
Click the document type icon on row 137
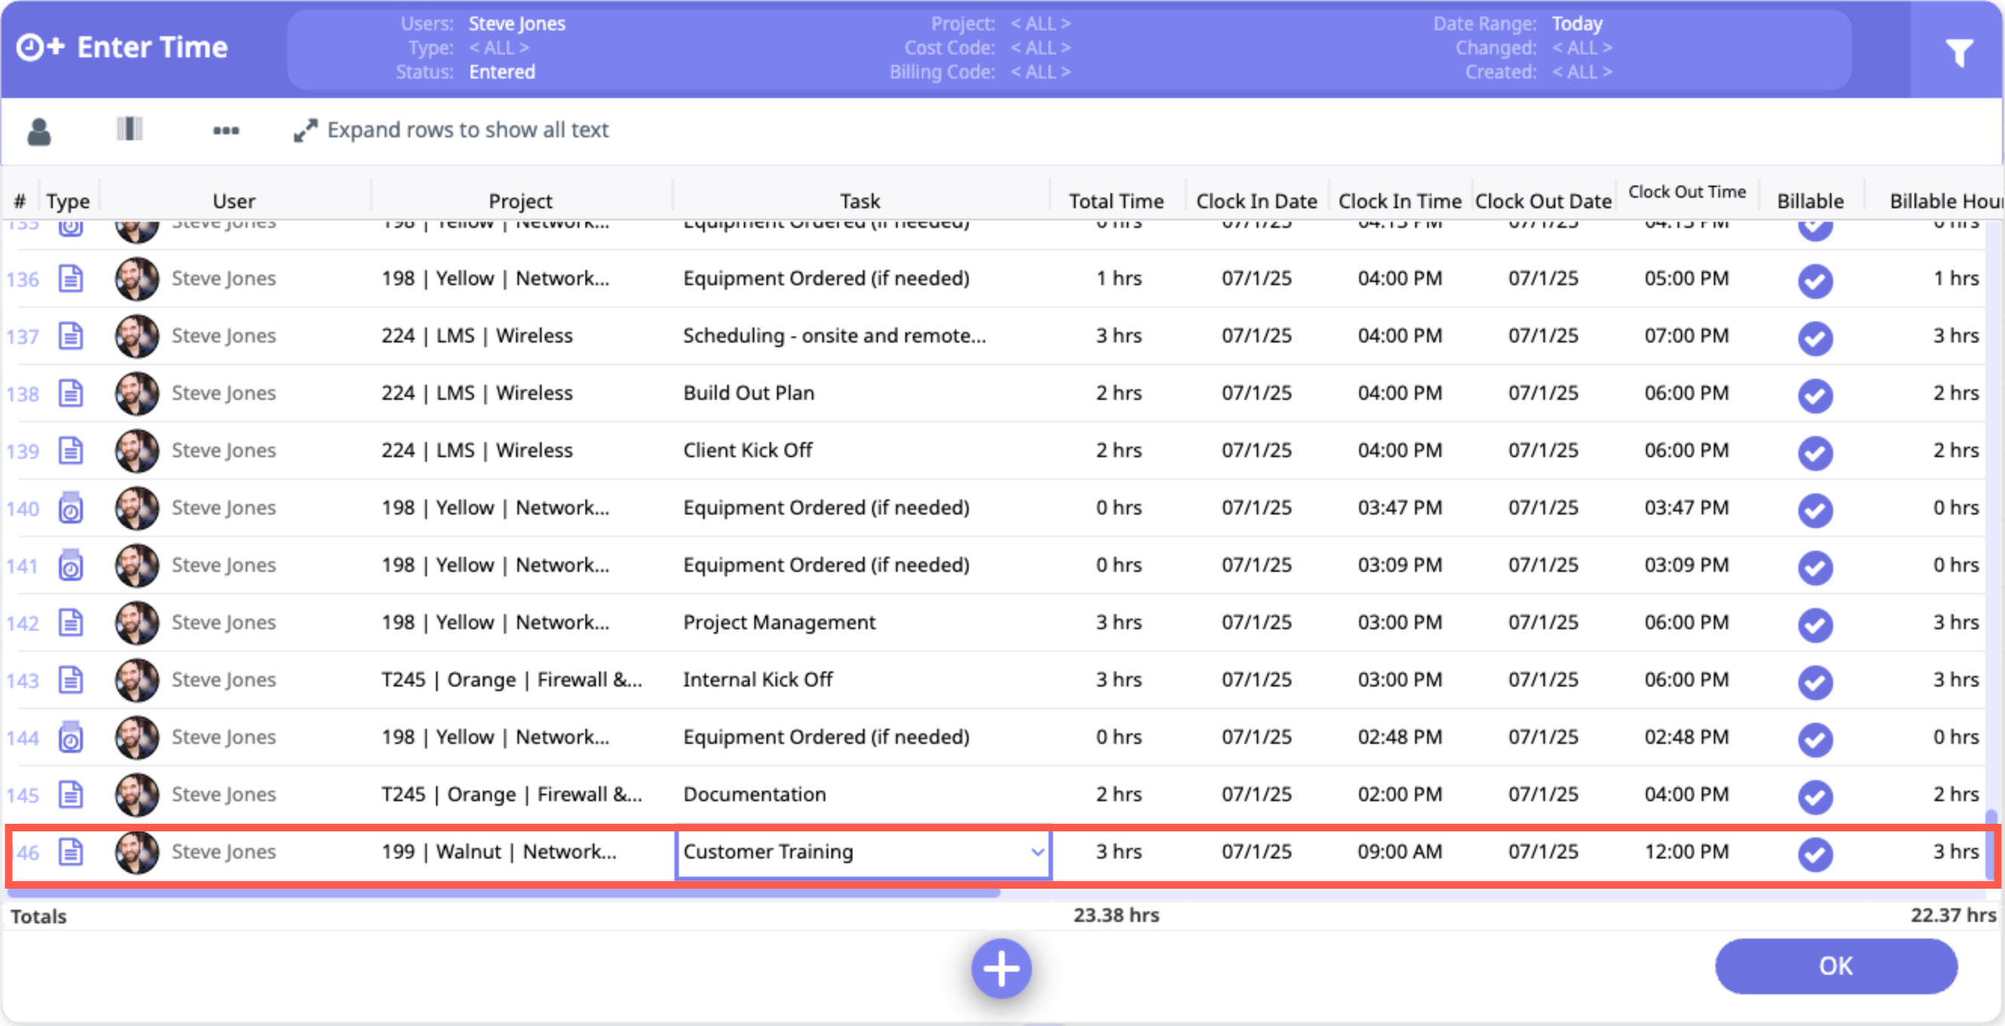70,336
